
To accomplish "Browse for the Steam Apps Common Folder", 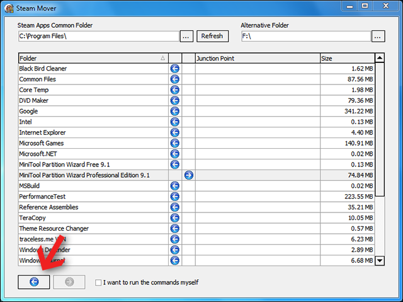I will pyautogui.click(x=186, y=37).
